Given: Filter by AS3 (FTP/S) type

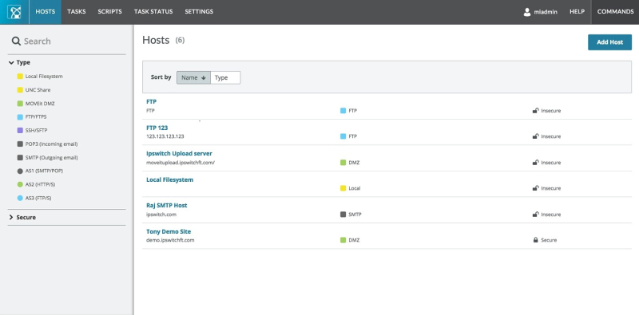Looking at the screenshot, I should click(34, 199).
